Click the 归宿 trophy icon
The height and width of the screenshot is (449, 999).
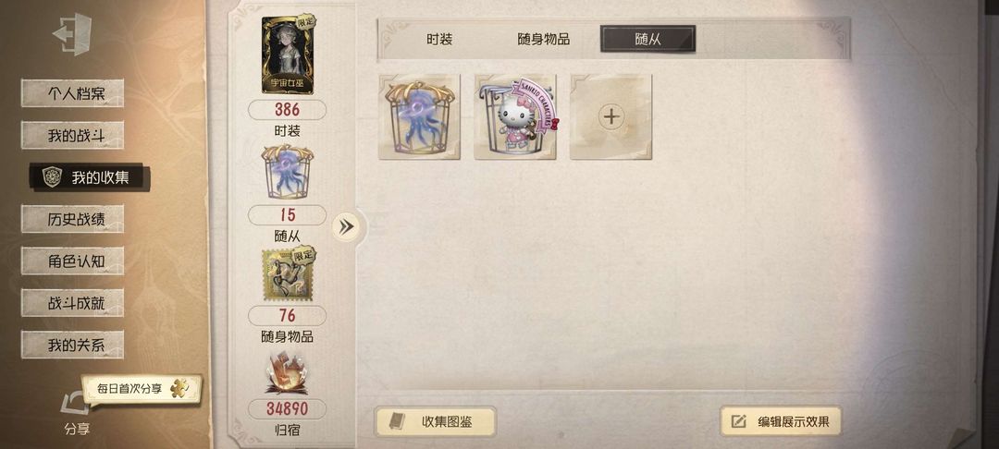coord(287,374)
